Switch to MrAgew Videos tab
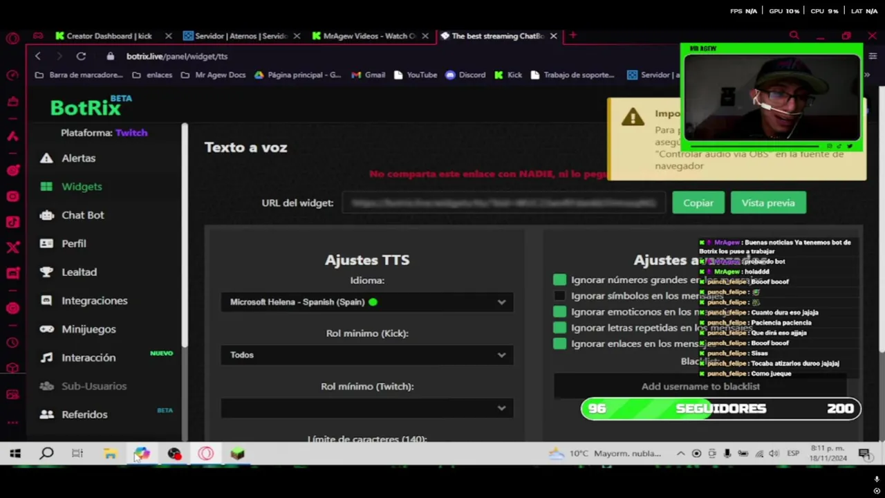The height and width of the screenshot is (498, 885). coord(364,36)
